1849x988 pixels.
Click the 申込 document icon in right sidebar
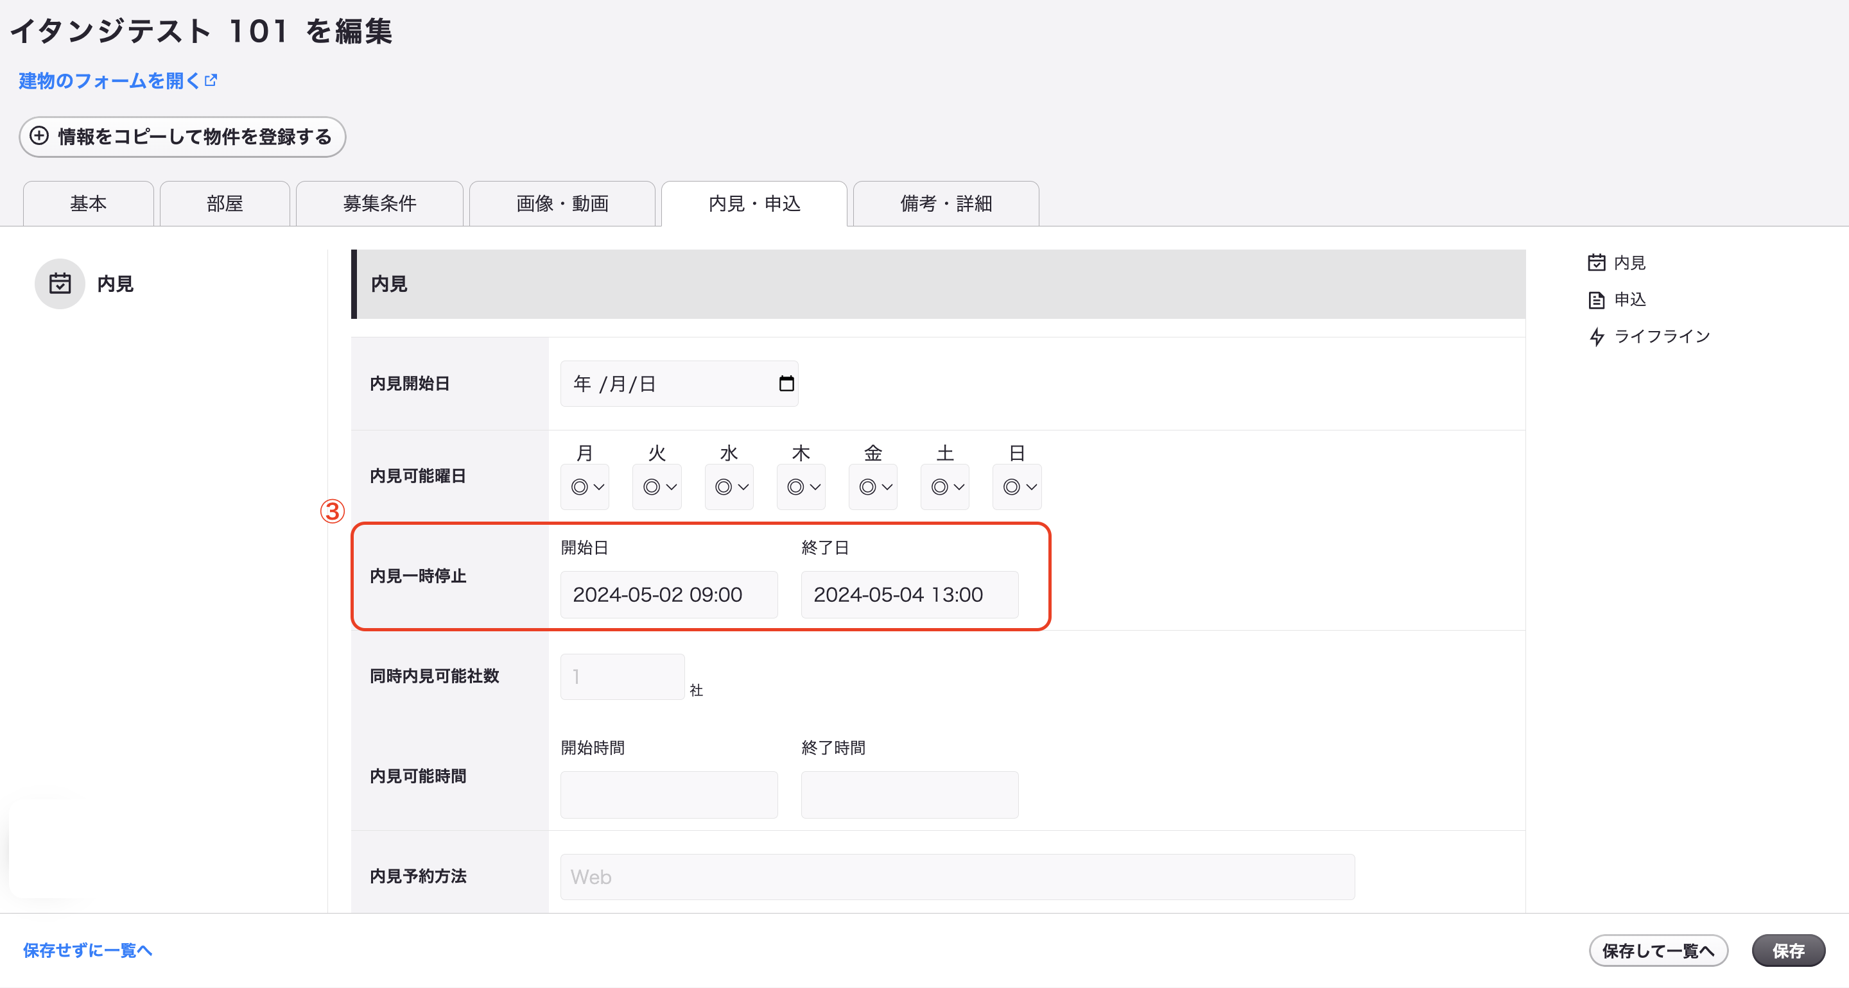tap(1596, 300)
